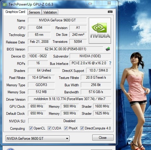
Task: Click the NVIDIA SLI Disabled field
Action: pos(70,121)
